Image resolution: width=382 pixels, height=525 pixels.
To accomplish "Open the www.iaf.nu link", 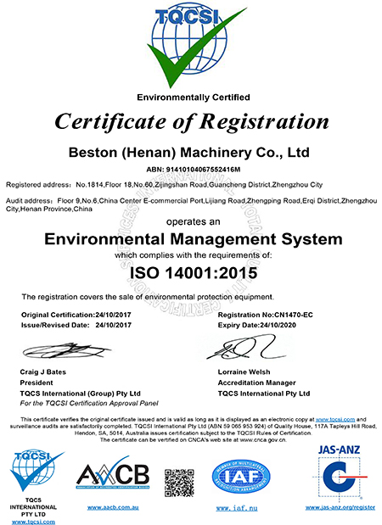I will [x=237, y=508].
